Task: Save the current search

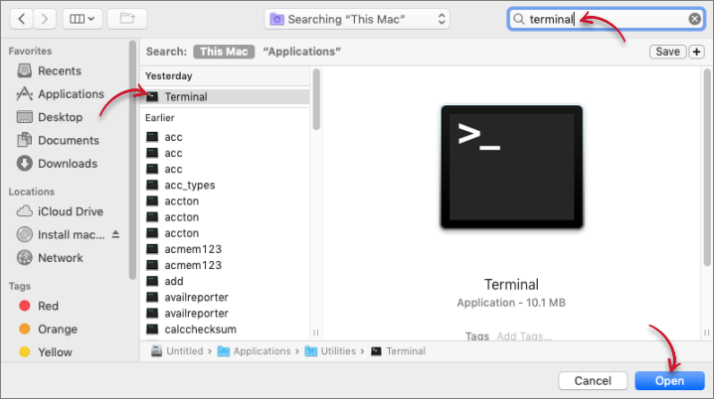Action: pyautogui.click(x=667, y=52)
